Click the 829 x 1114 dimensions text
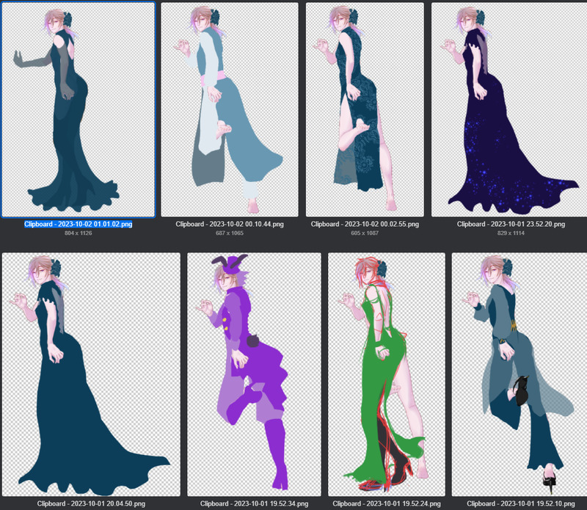The height and width of the screenshot is (510, 587). pos(511,234)
